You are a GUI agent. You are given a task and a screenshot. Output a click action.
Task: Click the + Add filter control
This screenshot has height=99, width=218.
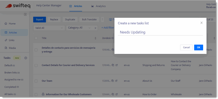pos(108,28)
